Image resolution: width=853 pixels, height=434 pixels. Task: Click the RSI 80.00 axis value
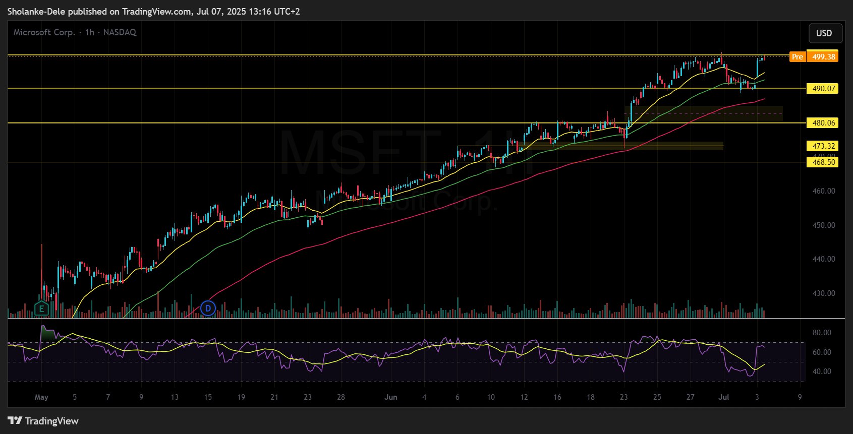[x=822, y=333]
